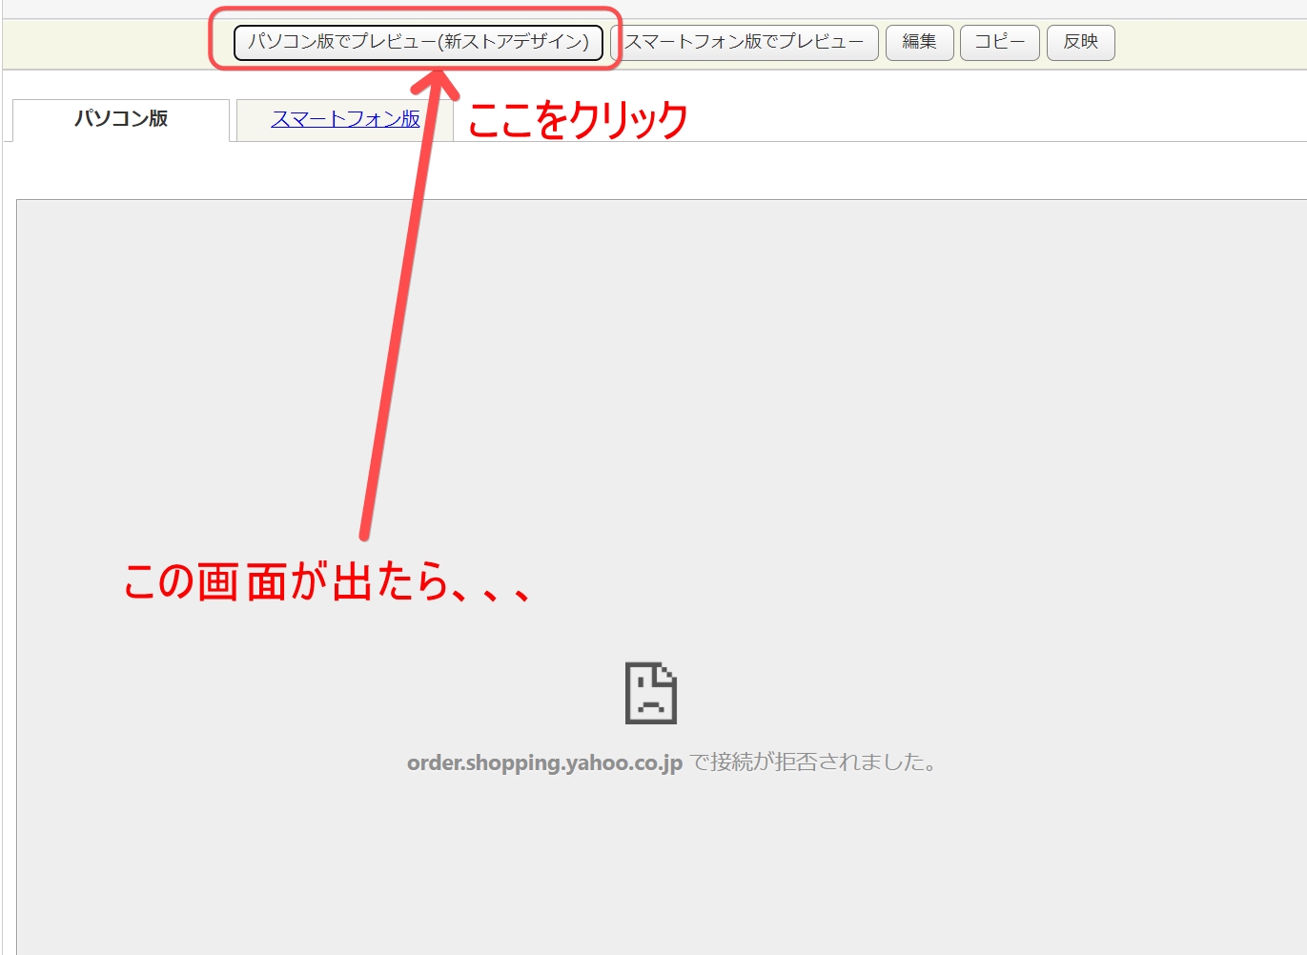Click the sad-page error icon

coord(651,693)
